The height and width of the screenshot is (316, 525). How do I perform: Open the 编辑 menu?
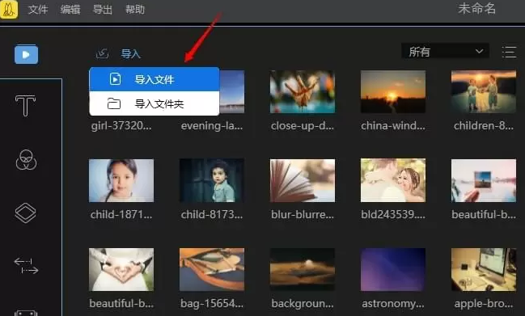[70, 10]
